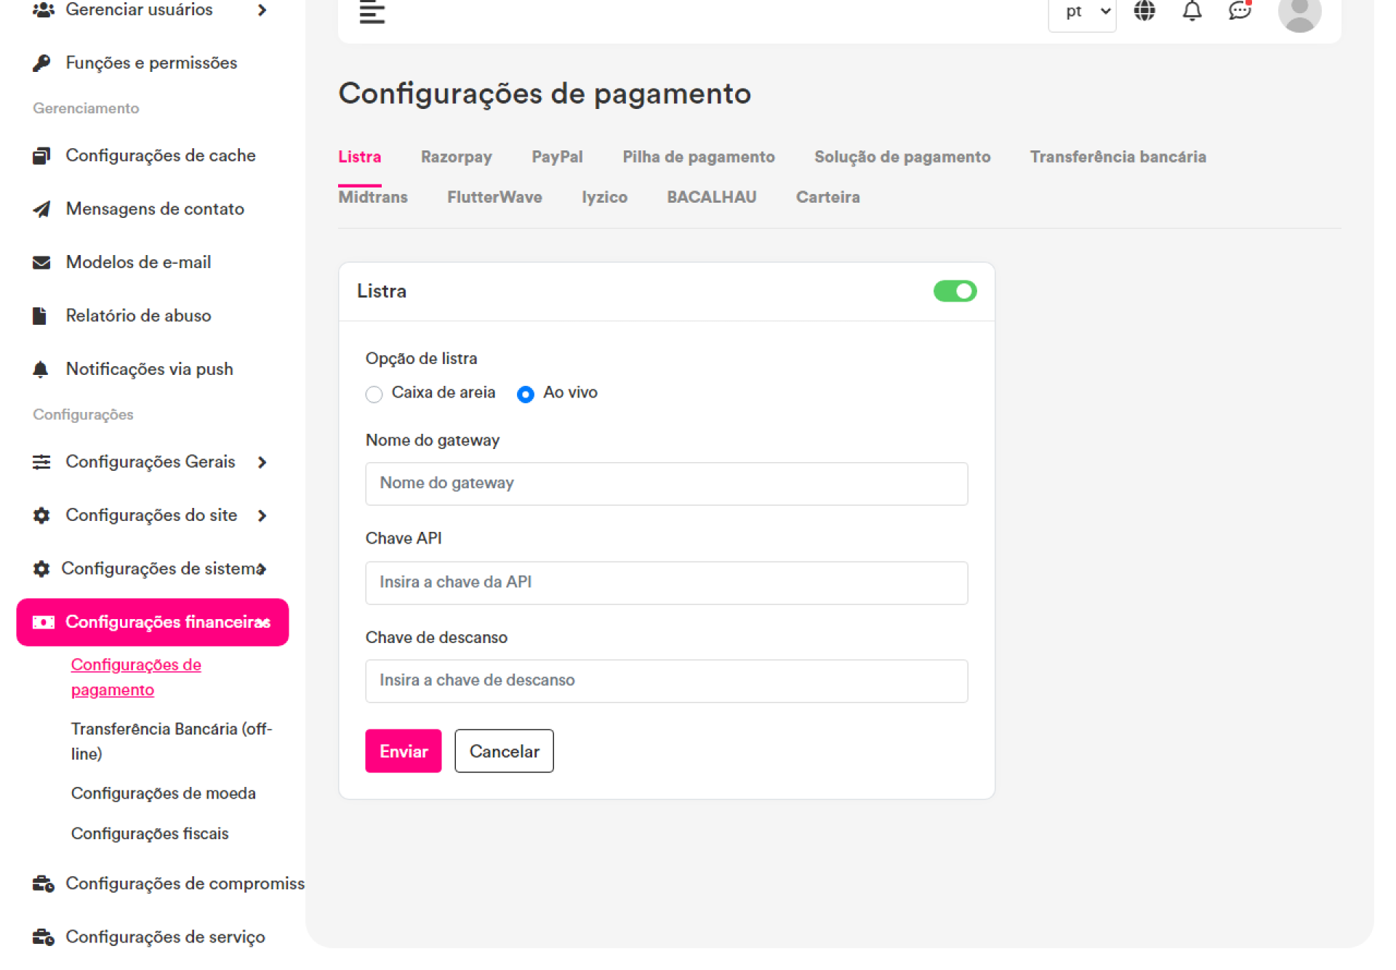Viewport: 1396px width, 970px height.
Task: Open Mensagens de contato paper plane icon
Action: [41, 209]
